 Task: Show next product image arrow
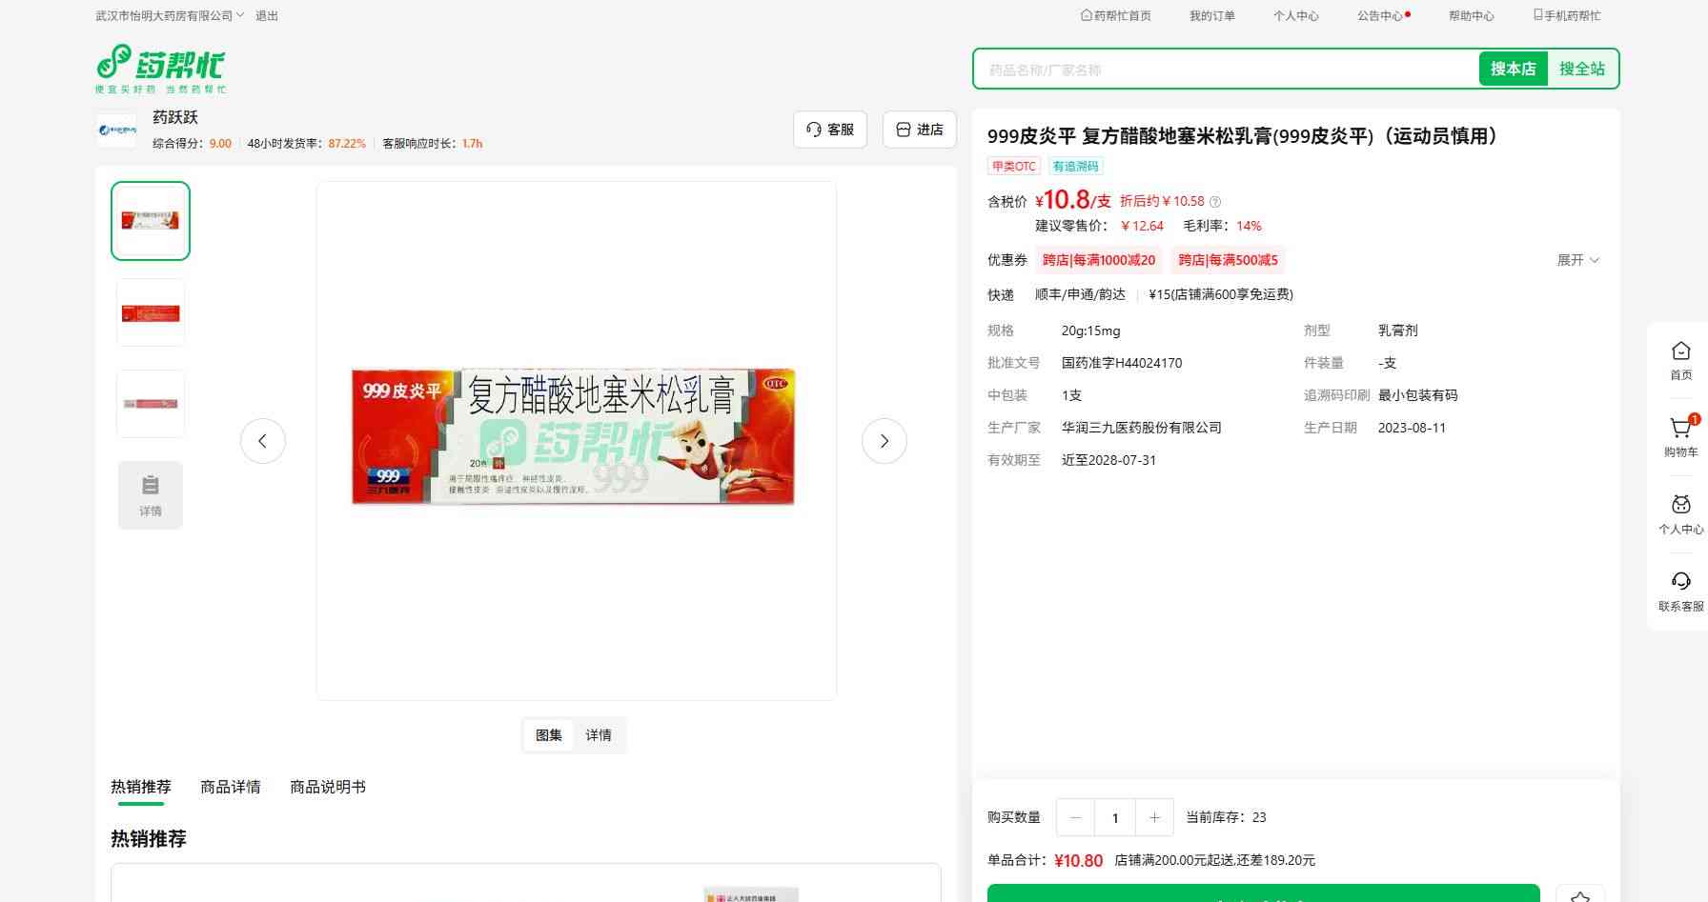point(884,441)
